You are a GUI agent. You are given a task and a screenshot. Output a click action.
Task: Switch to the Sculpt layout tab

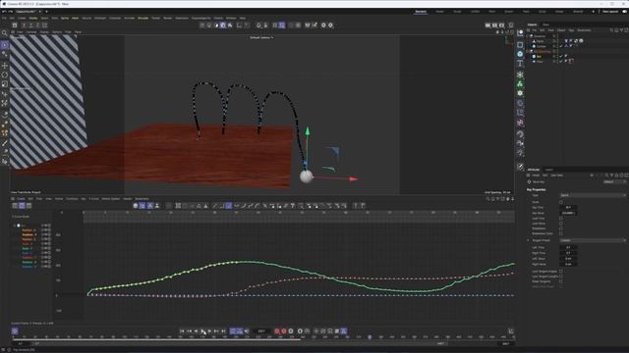pyautogui.click(x=457, y=12)
